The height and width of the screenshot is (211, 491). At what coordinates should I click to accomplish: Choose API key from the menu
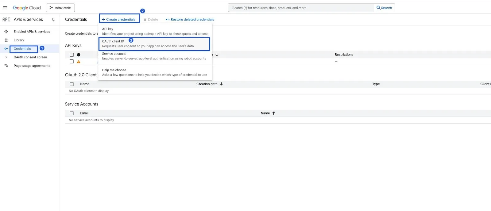pyautogui.click(x=155, y=31)
